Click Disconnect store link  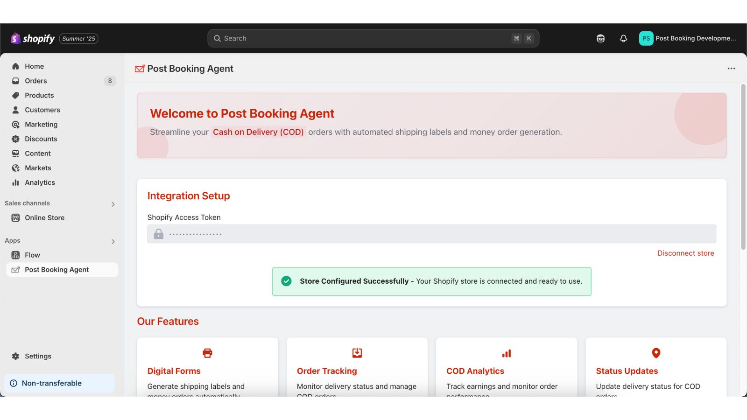(685, 253)
